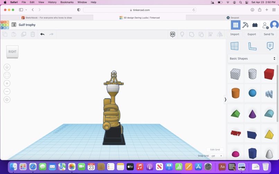Image resolution: width=279 pixels, height=174 pixels.
Task: Reload the page in Safari
Action: pyautogui.click(x=193, y=10)
